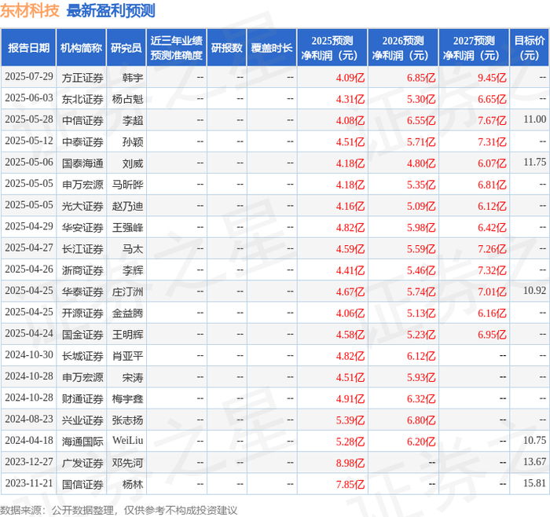Click target price 13.67
The width and height of the screenshot is (550, 517).
pos(534,461)
